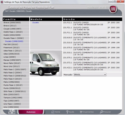Click the app icon in title bar
The image size is (125, 115).
tap(2, 2)
